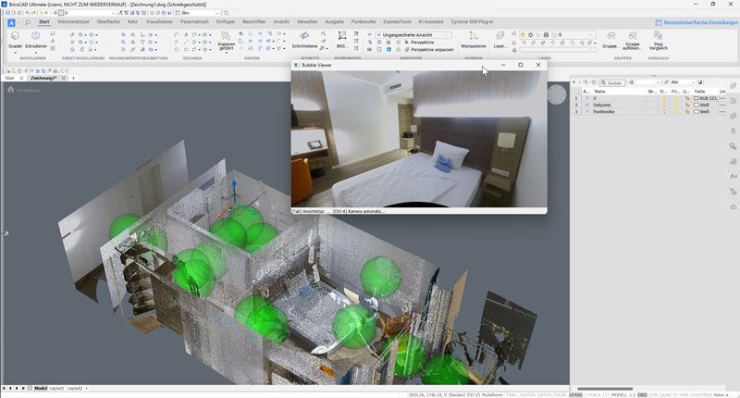Click the MODELL status bar button
The width and height of the screenshot is (740, 398).
pyautogui.click(x=619, y=394)
